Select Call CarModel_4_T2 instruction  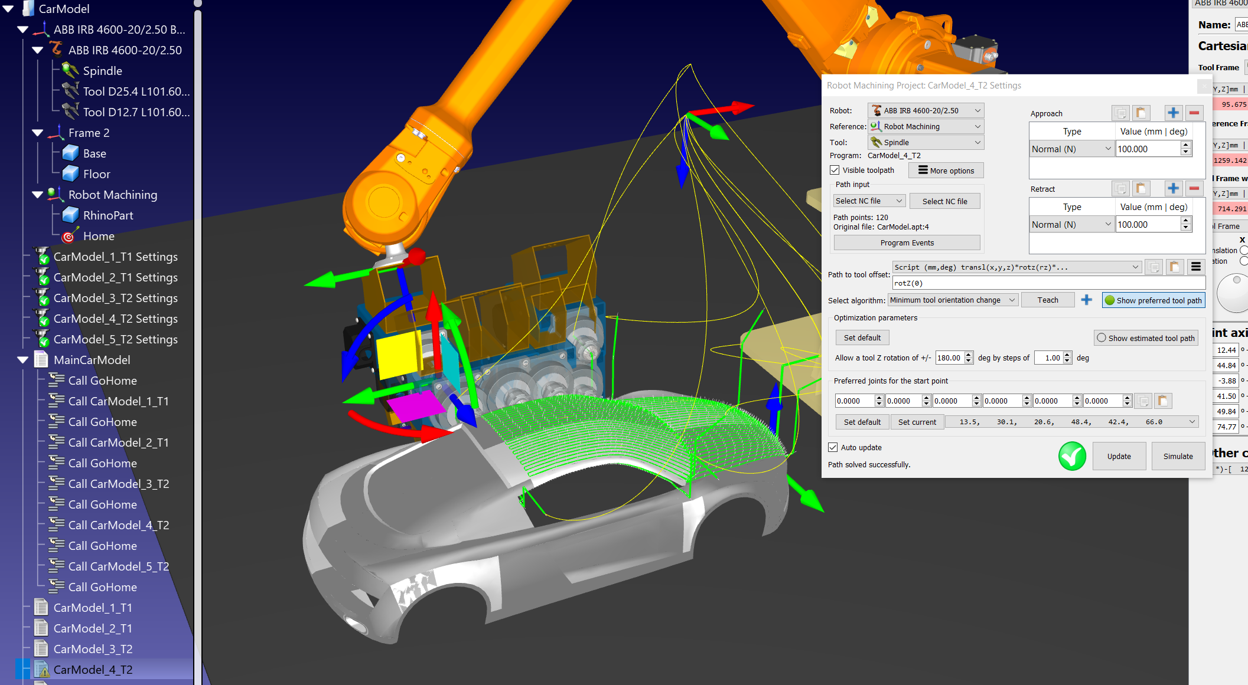pyautogui.click(x=118, y=525)
